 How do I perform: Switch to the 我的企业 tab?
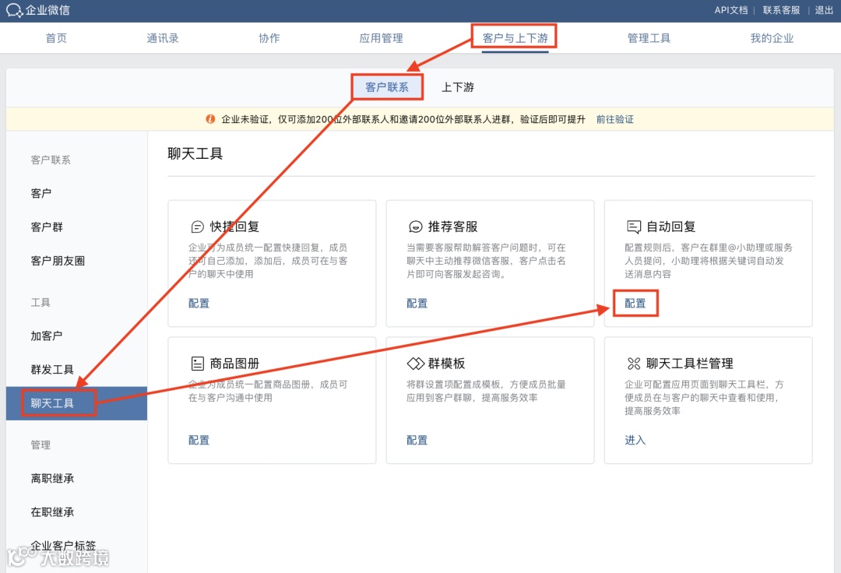tap(772, 38)
